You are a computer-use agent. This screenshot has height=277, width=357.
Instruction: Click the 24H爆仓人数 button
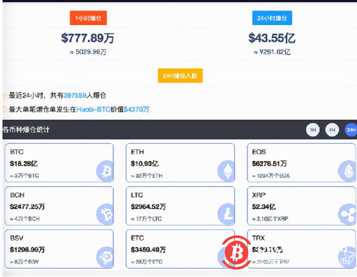coord(180,75)
